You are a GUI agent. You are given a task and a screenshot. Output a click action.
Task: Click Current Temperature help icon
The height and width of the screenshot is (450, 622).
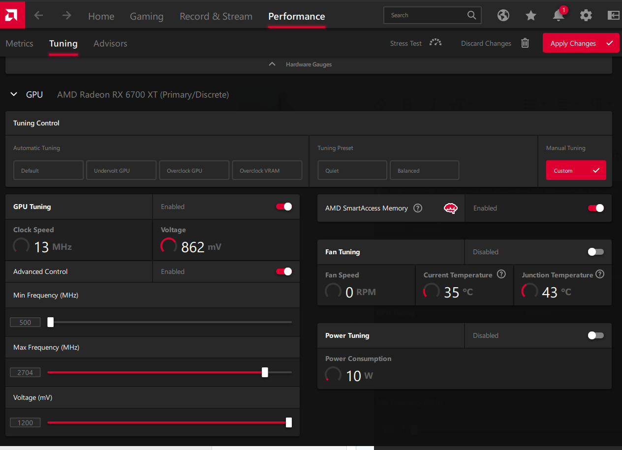(501, 274)
